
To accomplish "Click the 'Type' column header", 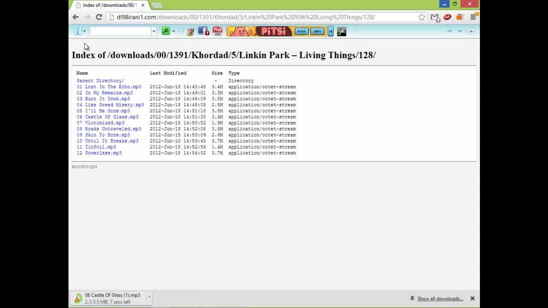I will tap(234, 73).
